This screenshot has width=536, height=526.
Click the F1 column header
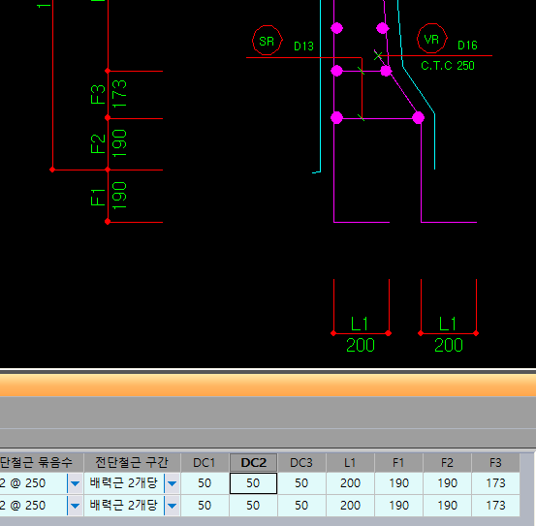click(398, 463)
